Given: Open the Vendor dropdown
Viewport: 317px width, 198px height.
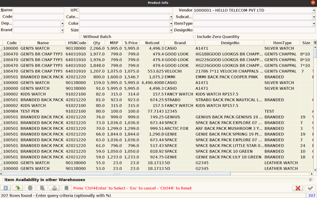Looking at the screenshot, I should (314, 10).
